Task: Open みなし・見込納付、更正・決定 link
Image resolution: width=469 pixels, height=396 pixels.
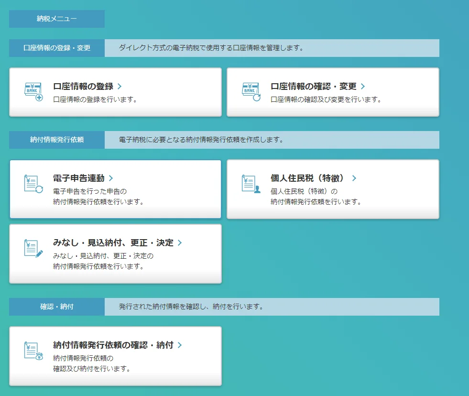Action: [113, 242]
